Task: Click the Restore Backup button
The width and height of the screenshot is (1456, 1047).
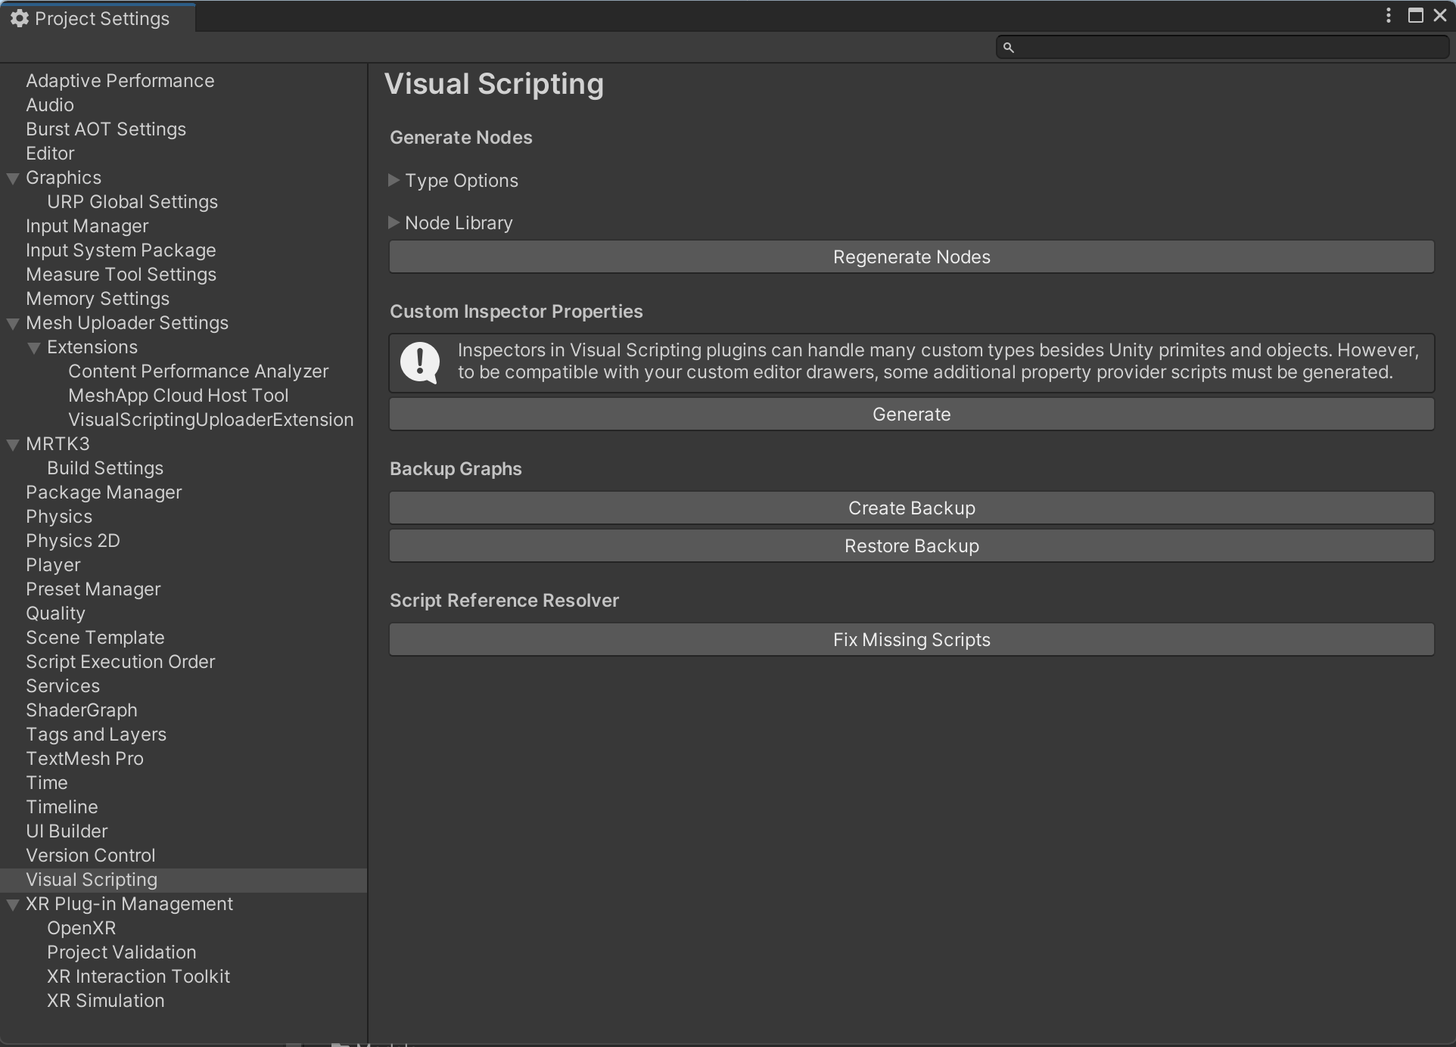Action: pyautogui.click(x=911, y=545)
